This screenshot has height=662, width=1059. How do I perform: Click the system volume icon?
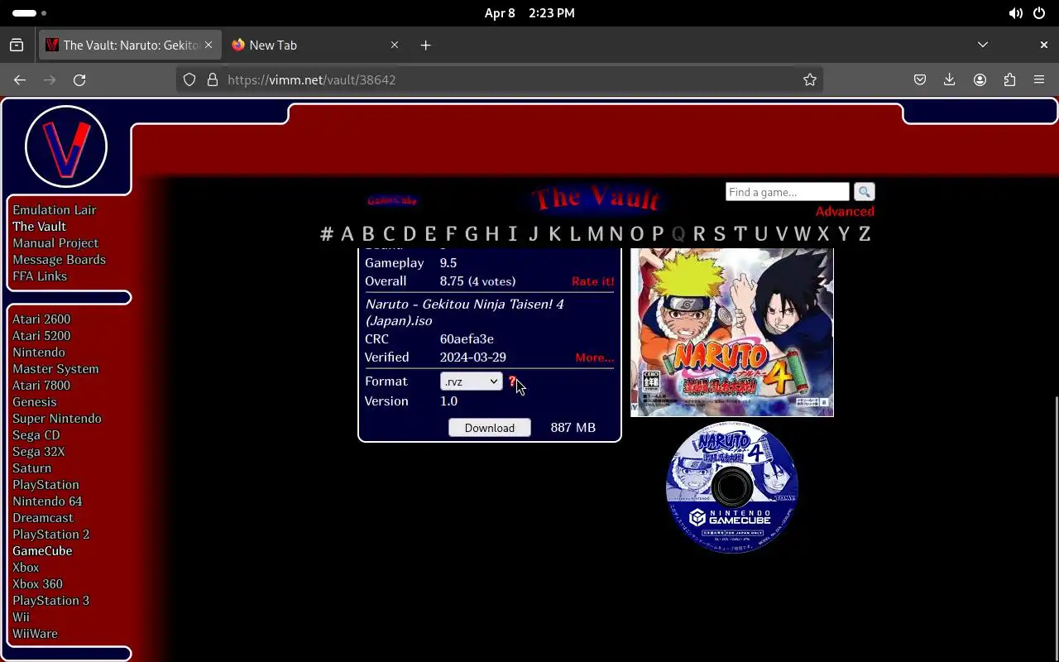click(x=1015, y=13)
